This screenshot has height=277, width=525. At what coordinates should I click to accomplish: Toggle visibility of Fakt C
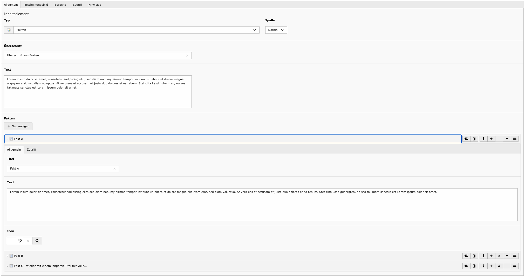click(466, 266)
